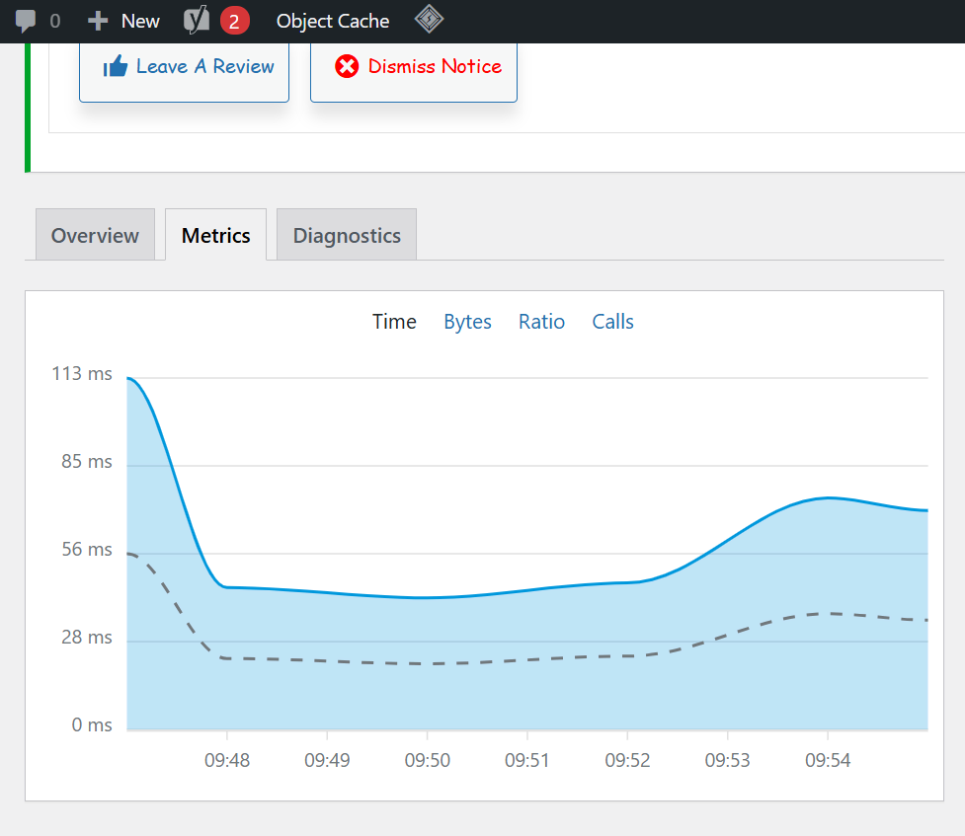The height and width of the screenshot is (836, 965).
Task: Open the red 2 notification badge
Action: coord(234,21)
